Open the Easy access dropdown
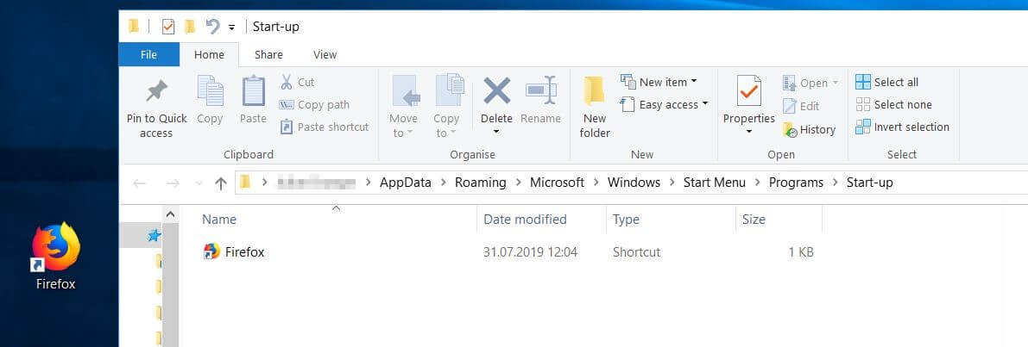 click(x=665, y=104)
